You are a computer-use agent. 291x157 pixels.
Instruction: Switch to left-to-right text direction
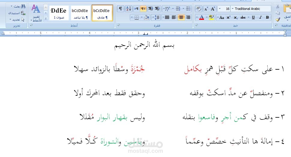click(136, 8)
